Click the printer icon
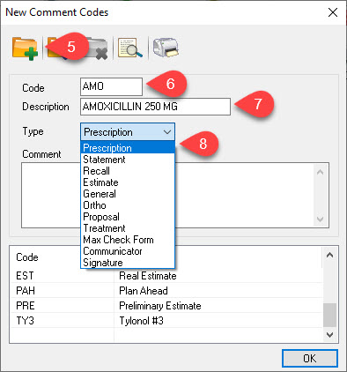Screen dimensions: 347x372 click(166, 48)
